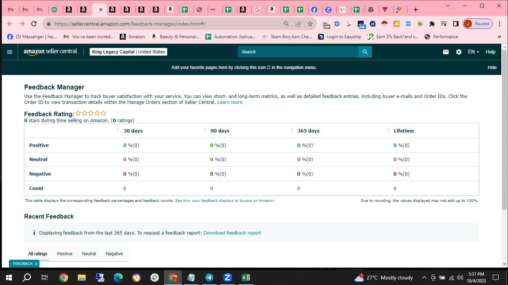Switch to the FedEx browser tab
This screenshot has width=508, height=285.
[213, 10]
